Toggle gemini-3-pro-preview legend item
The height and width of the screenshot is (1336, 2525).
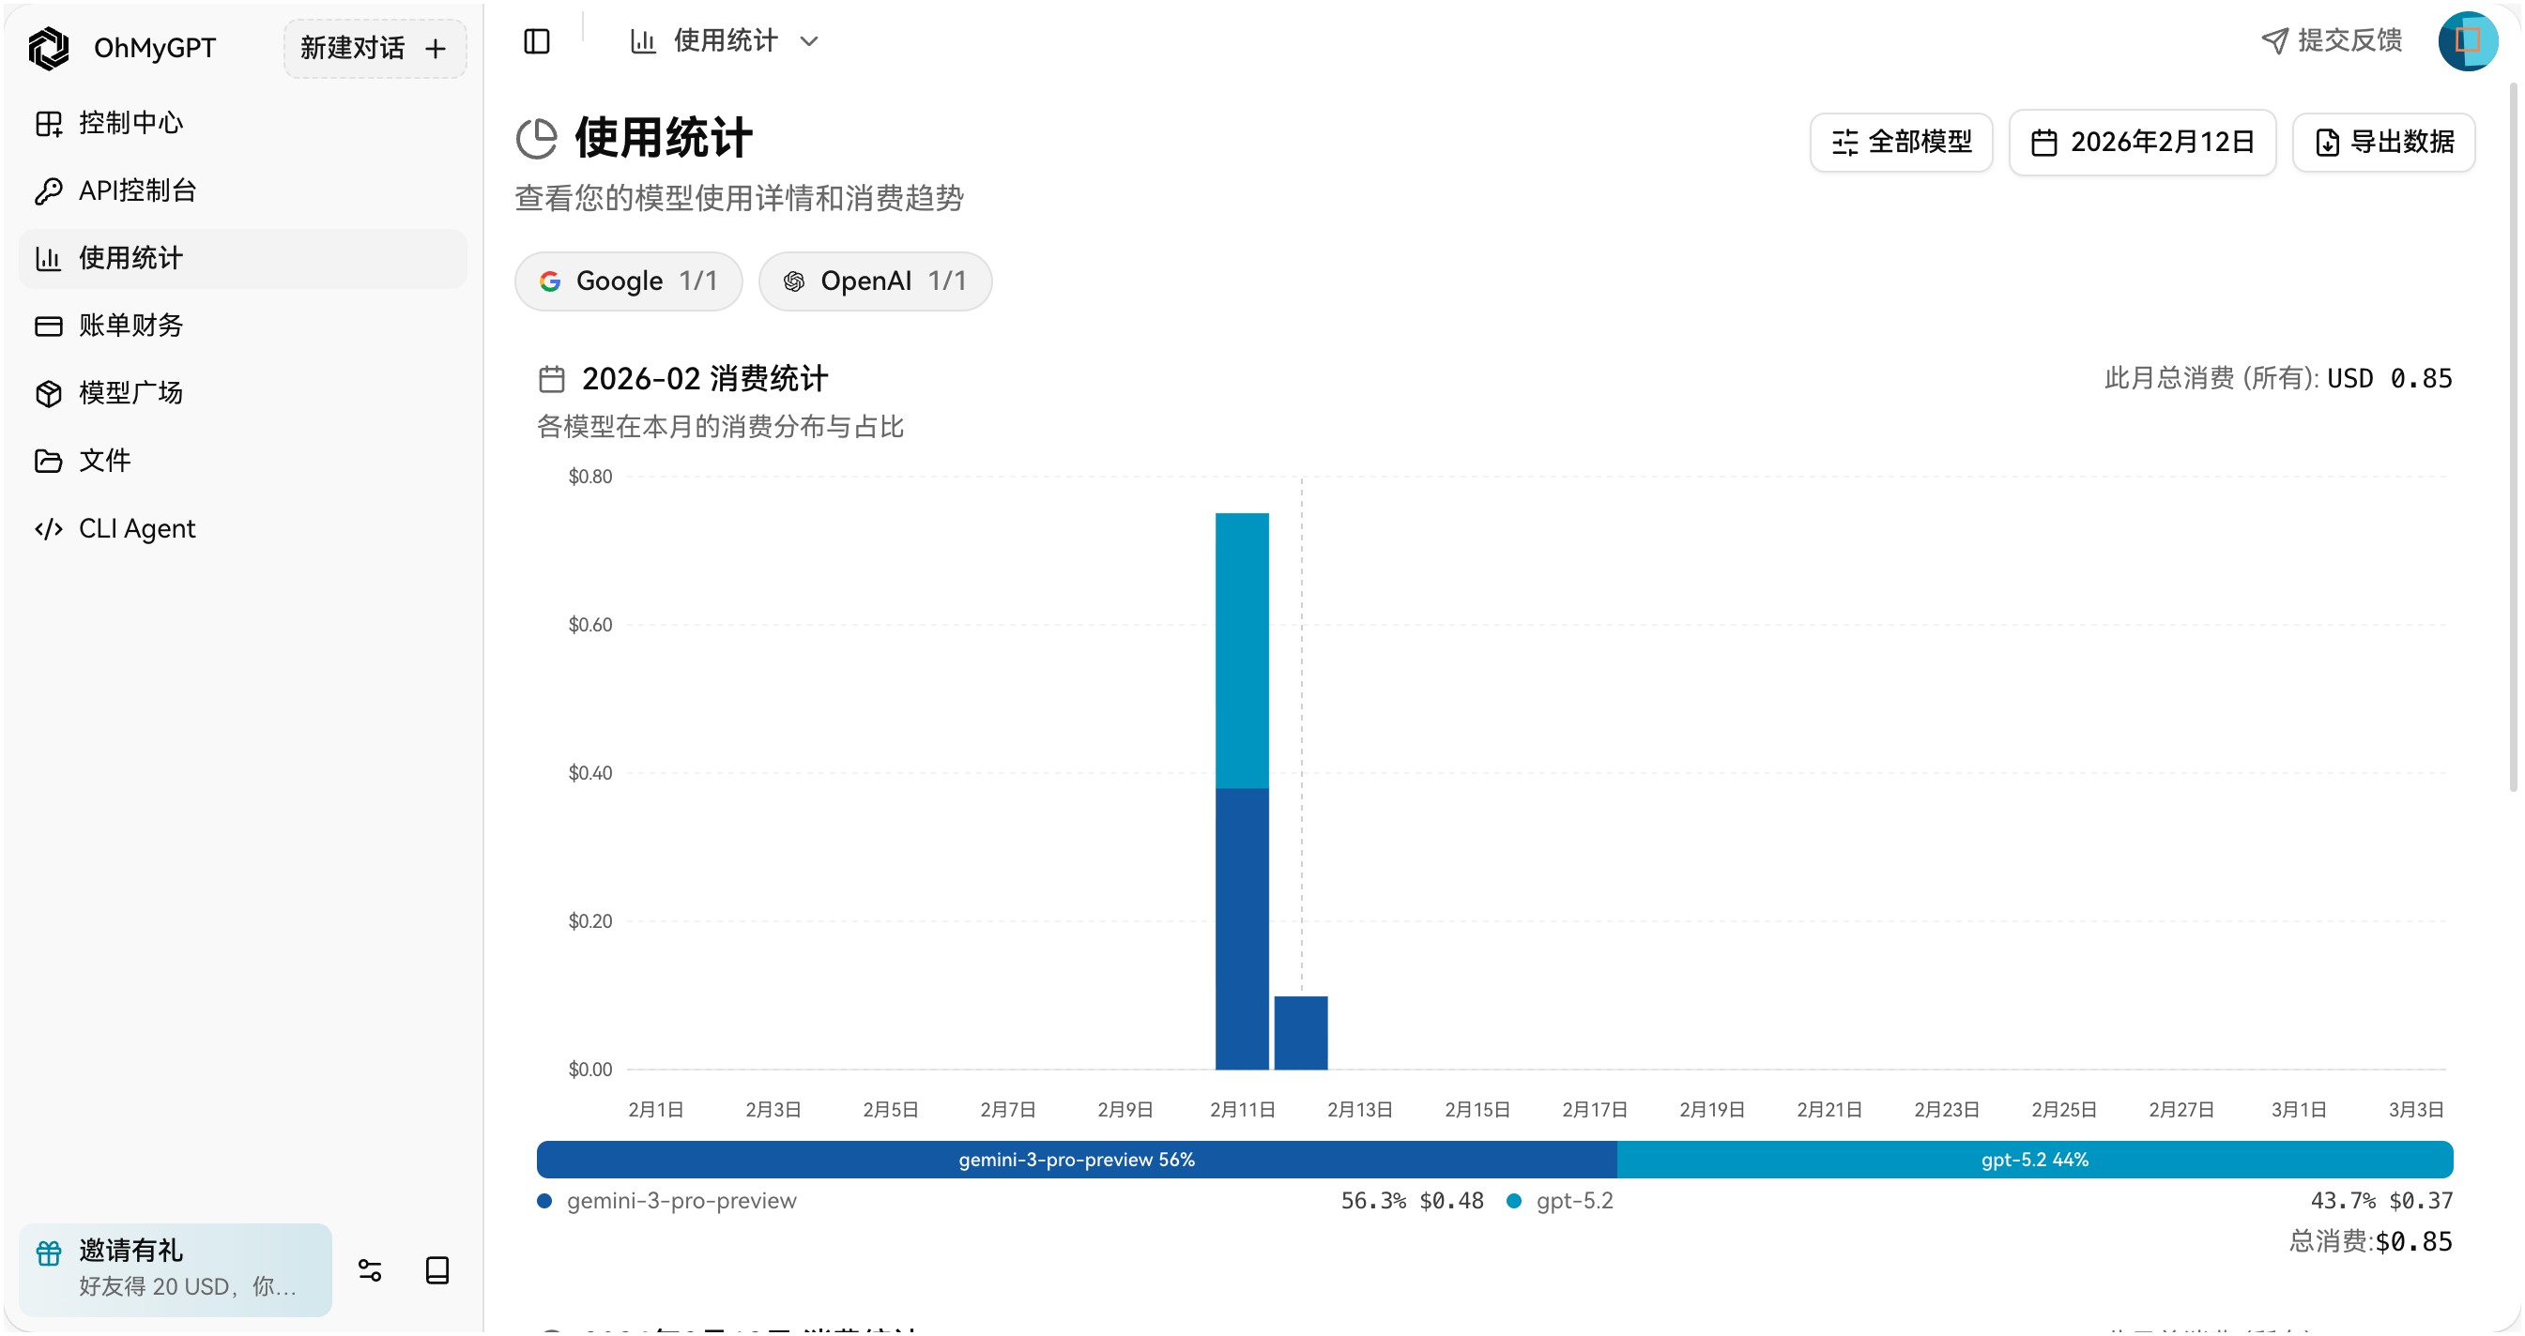click(681, 1201)
